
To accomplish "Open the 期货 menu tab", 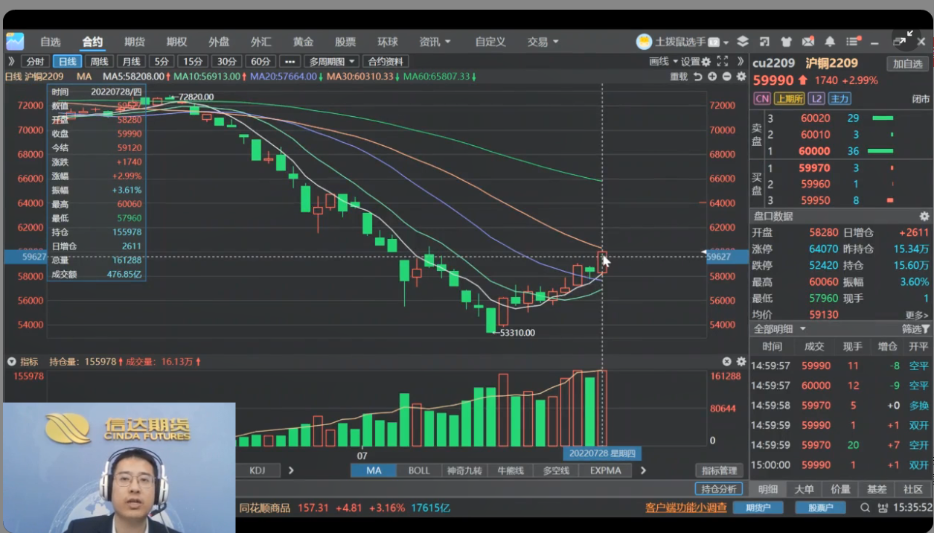I will point(135,42).
